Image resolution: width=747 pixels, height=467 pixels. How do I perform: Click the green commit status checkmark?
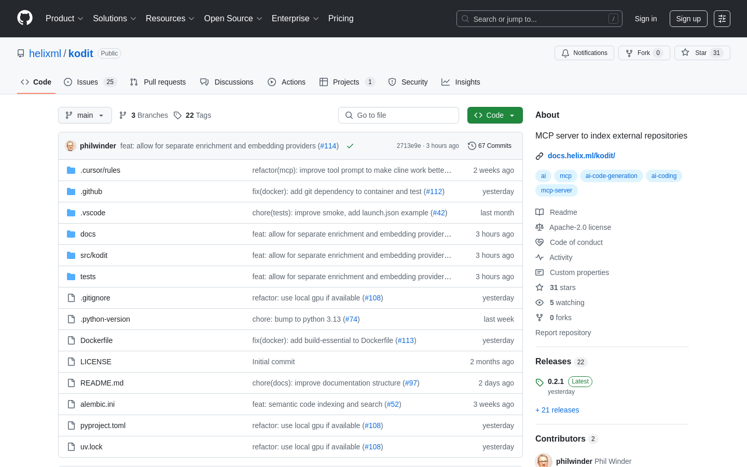350,146
